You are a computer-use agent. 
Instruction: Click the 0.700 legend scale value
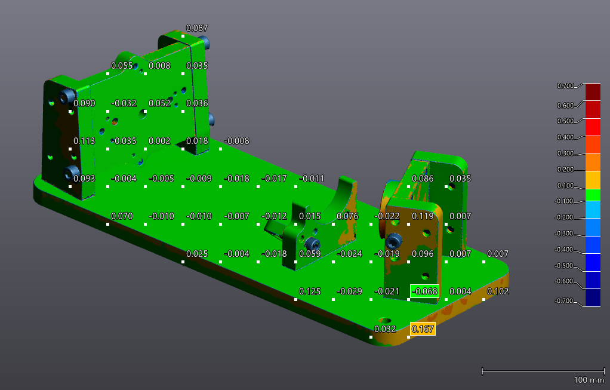[565, 86]
